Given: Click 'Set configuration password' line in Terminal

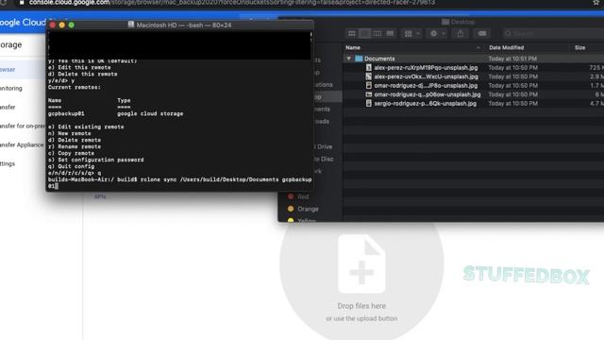Looking at the screenshot, I should (x=96, y=160).
